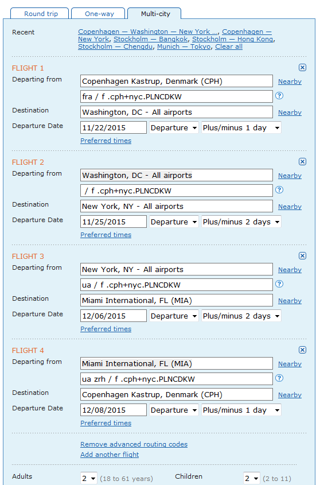Click Add another flight link

click(x=110, y=455)
